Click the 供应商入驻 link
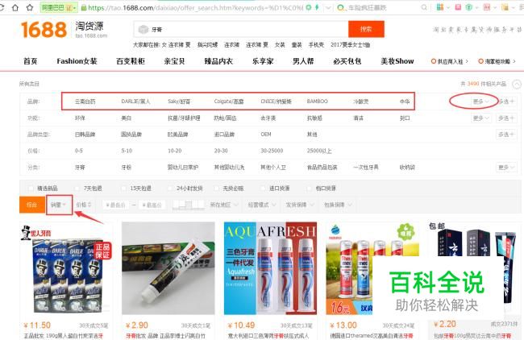 pos(450,61)
